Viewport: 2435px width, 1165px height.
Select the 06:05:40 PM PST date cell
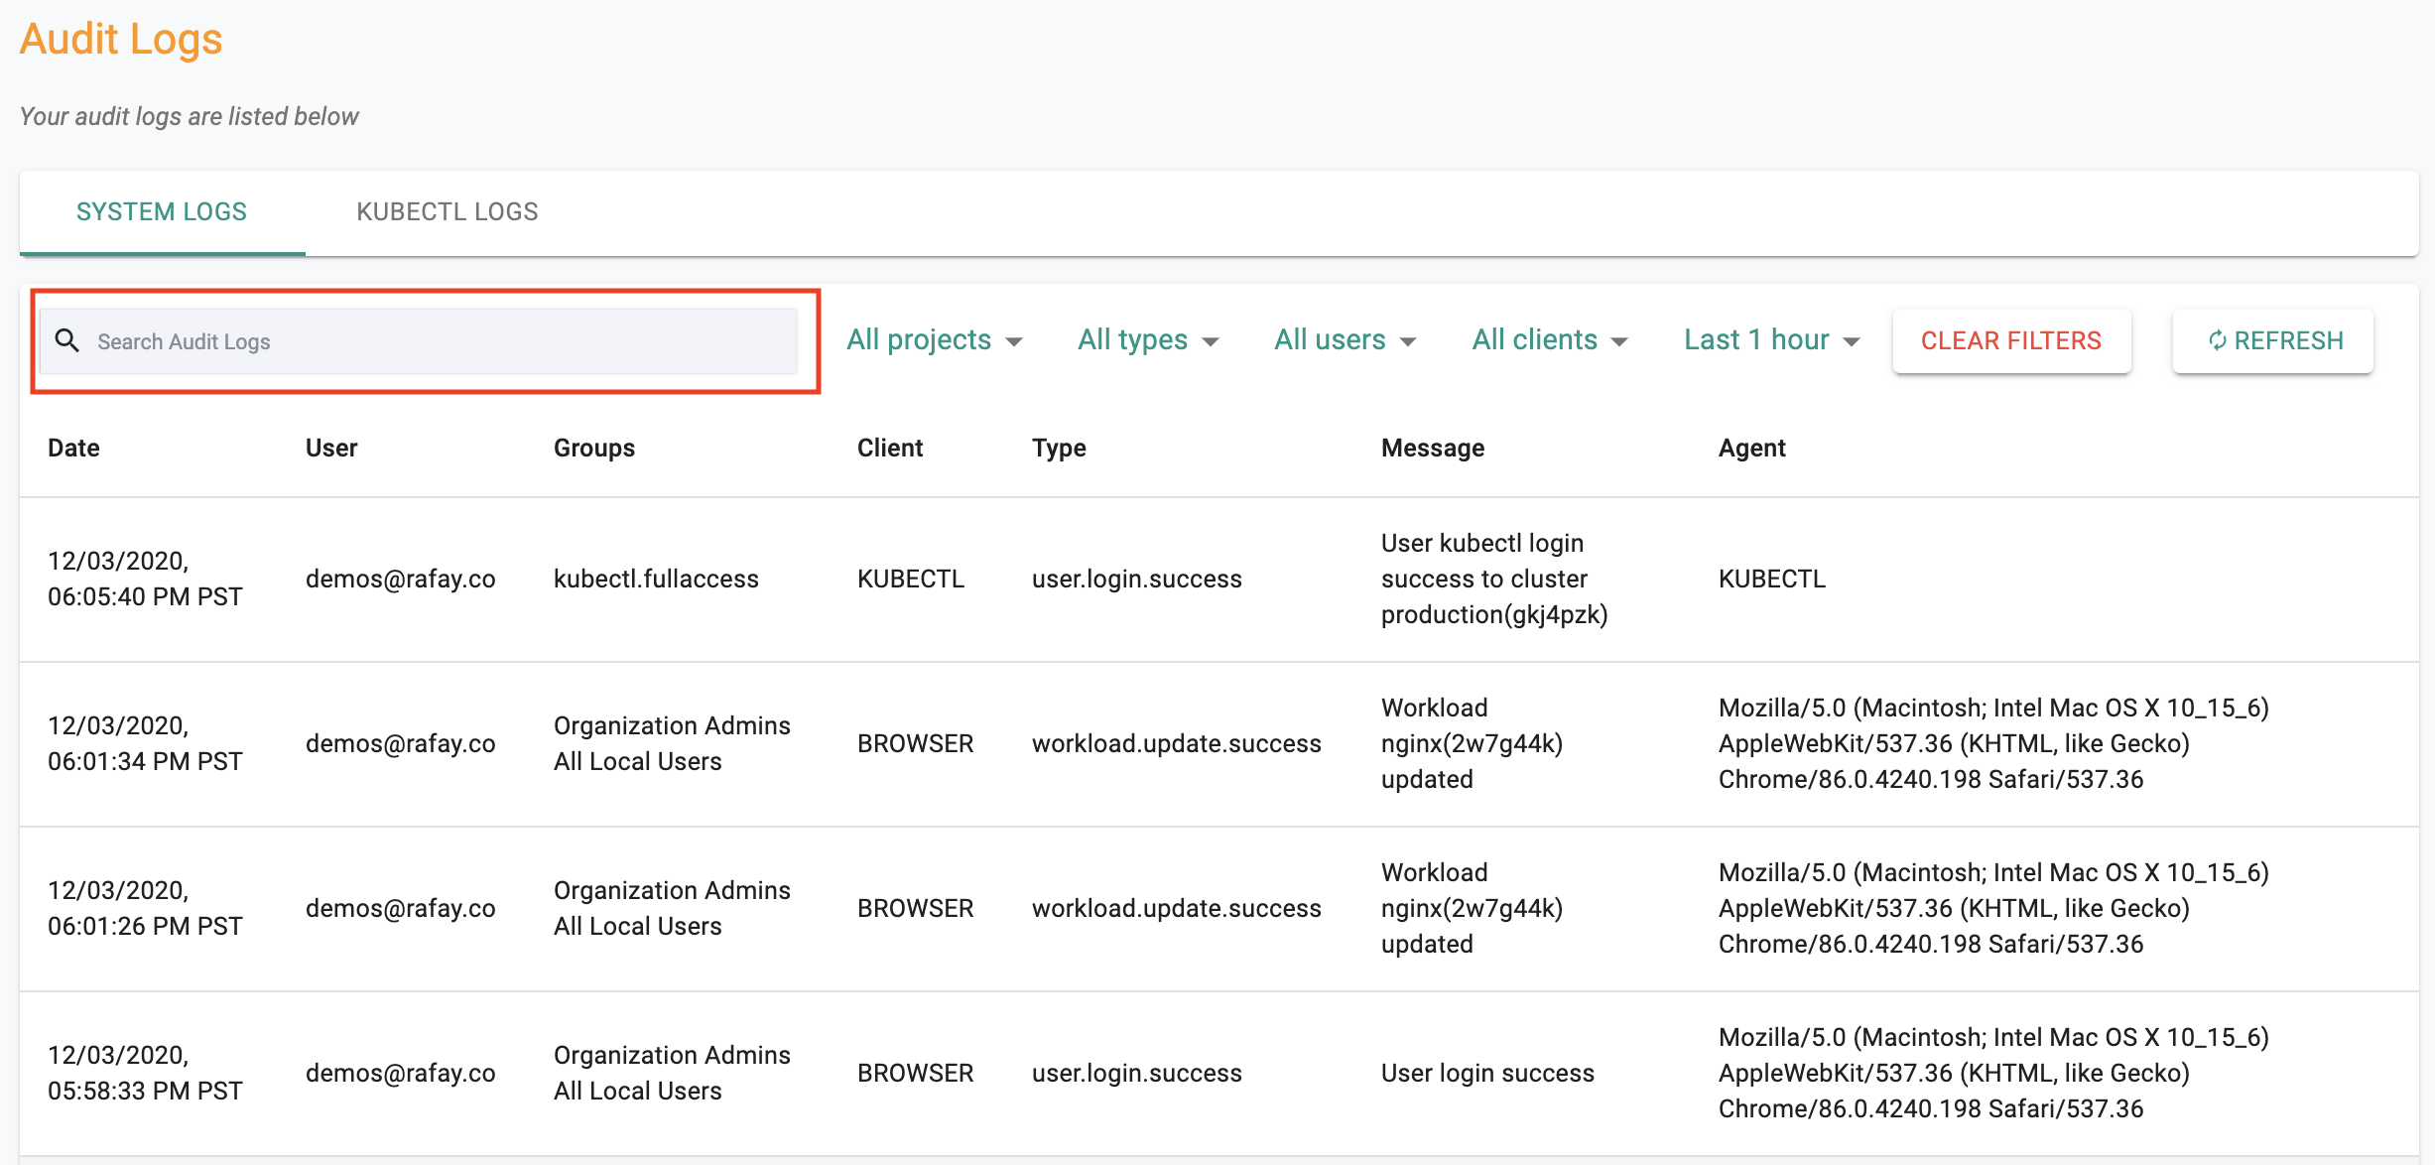[145, 579]
